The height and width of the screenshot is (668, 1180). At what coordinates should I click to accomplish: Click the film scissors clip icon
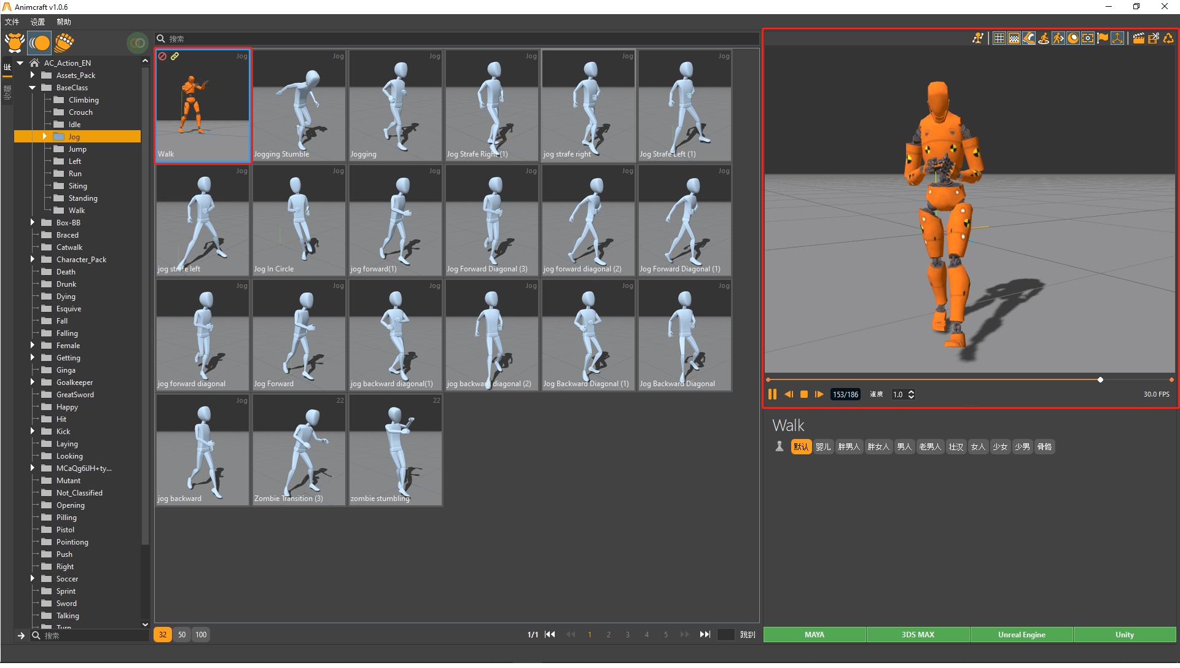click(x=1154, y=38)
